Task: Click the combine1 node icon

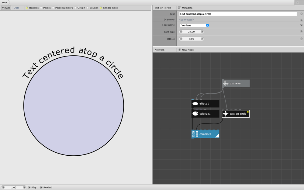Action: (x=195, y=134)
